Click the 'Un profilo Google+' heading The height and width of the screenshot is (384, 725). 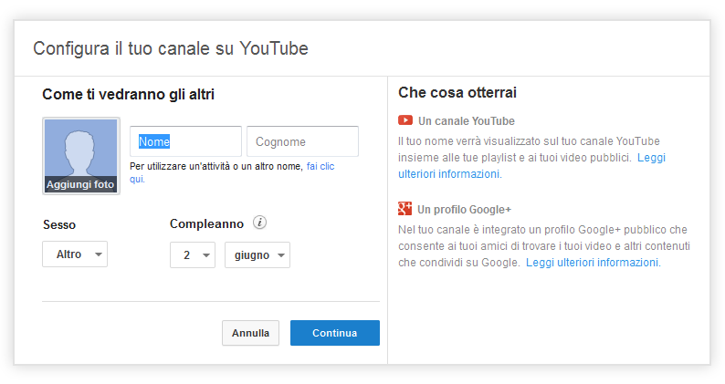click(464, 209)
